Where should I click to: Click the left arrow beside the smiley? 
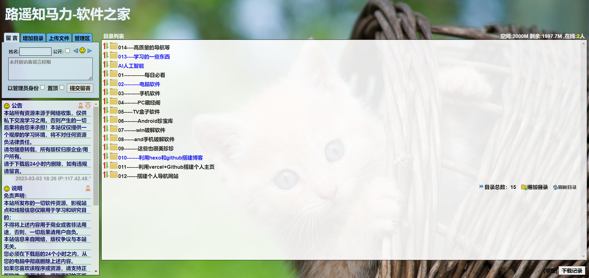point(76,51)
